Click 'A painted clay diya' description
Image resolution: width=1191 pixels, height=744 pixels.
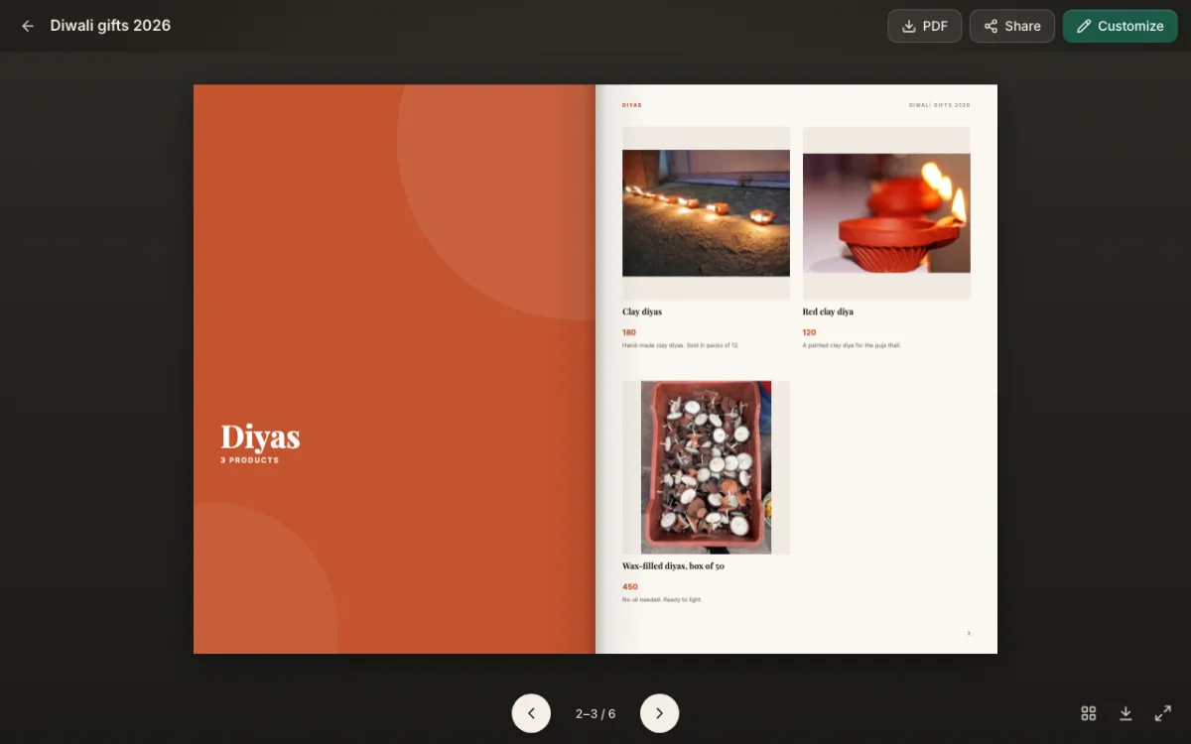point(852,345)
